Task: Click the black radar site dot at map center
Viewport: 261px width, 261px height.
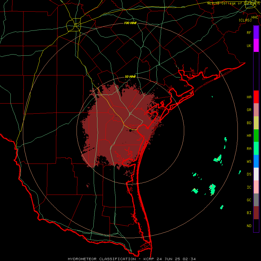Action: (x=130, y=131)
